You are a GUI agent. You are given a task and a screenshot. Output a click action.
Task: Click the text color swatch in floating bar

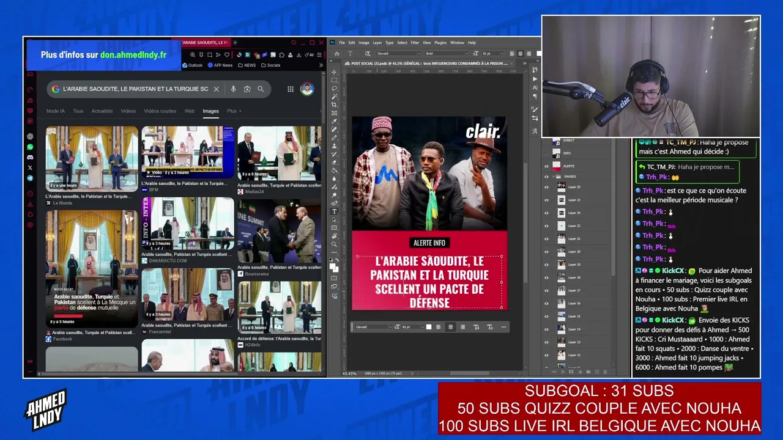(x=429, y=327)
